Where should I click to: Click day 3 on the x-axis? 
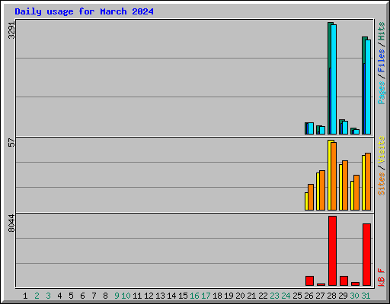[x=48, y=296]
